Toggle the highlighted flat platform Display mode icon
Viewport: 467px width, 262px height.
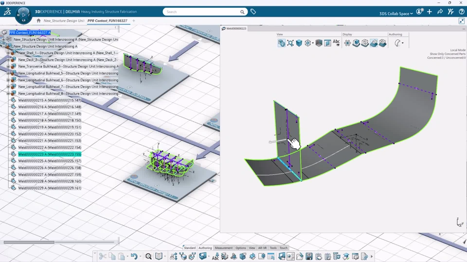pyautogui.click(x=374, y=43)
